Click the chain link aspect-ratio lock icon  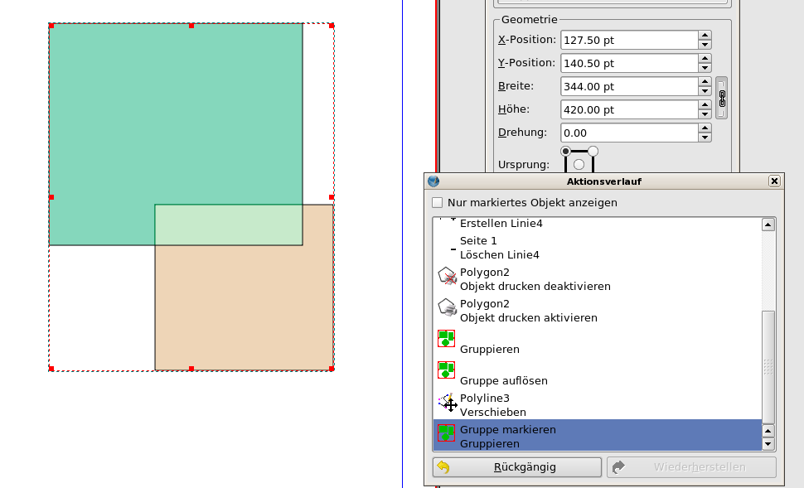pyautogui.click(x=721, y=98)
